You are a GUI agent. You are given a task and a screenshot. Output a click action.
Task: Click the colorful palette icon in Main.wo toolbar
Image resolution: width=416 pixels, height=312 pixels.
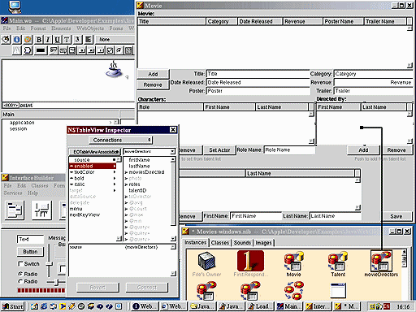coord(28,40)
